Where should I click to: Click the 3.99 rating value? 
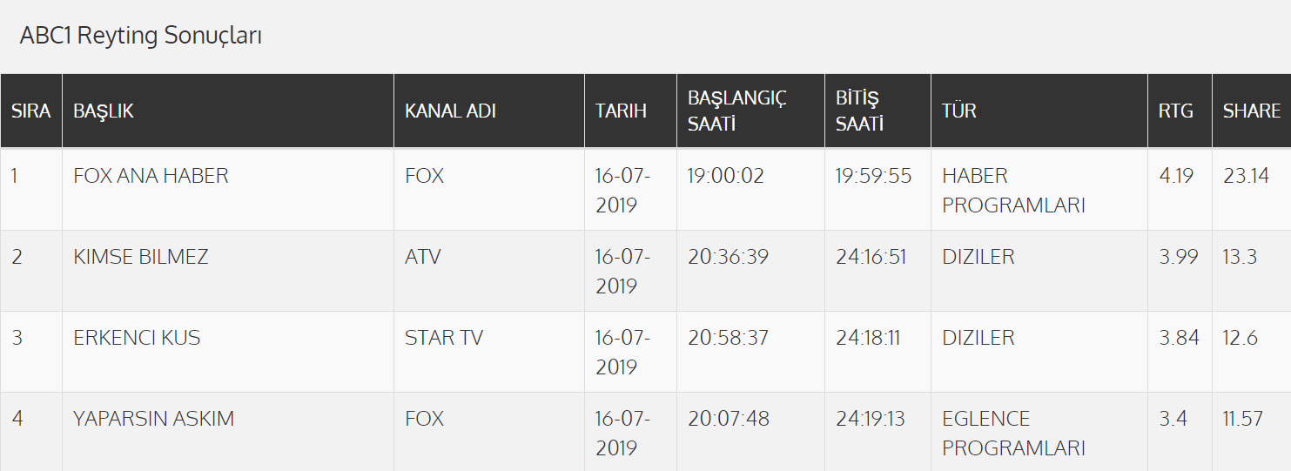[1179, 257]
